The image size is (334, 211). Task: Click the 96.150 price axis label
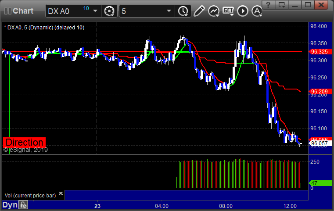[x=319, y=111]
